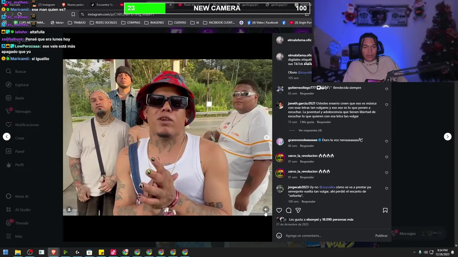Screen dimensions: 458x257
Task: Open the system tray volume icon
Action: coord(426,252)
